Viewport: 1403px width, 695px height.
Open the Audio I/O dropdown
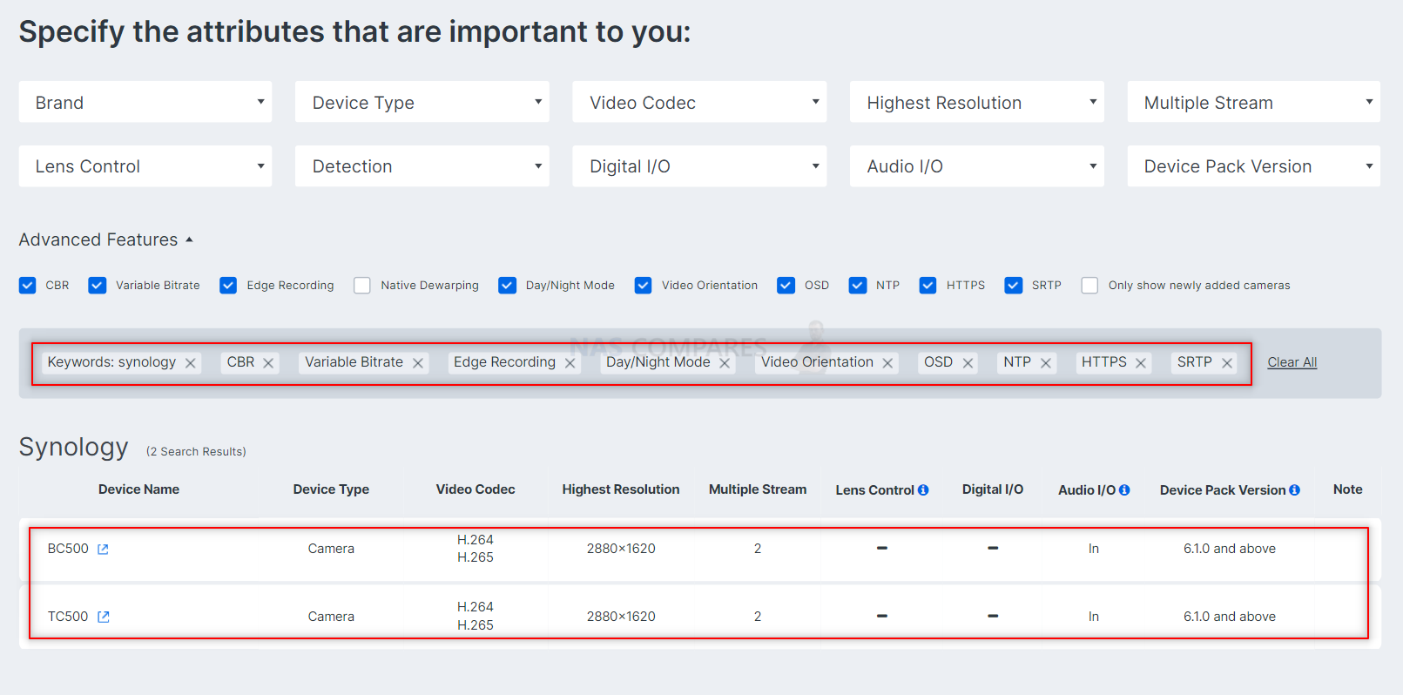point(977,166)
